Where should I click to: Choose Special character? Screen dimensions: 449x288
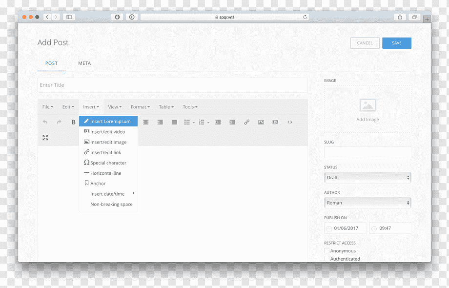tap(108, 163)
